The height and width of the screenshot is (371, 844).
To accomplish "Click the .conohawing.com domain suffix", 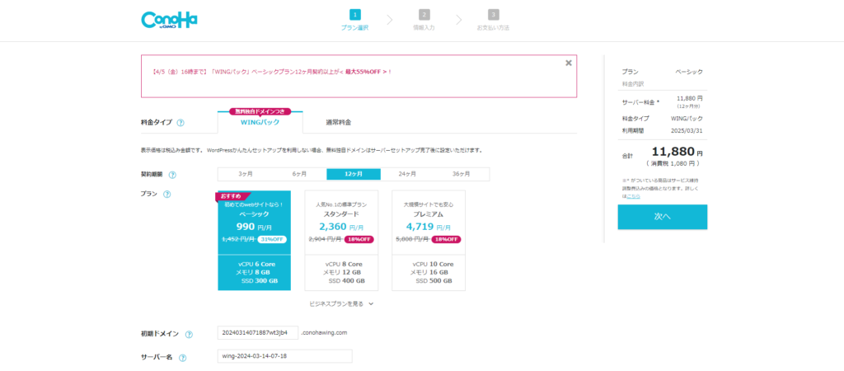I will pos(324,332).
